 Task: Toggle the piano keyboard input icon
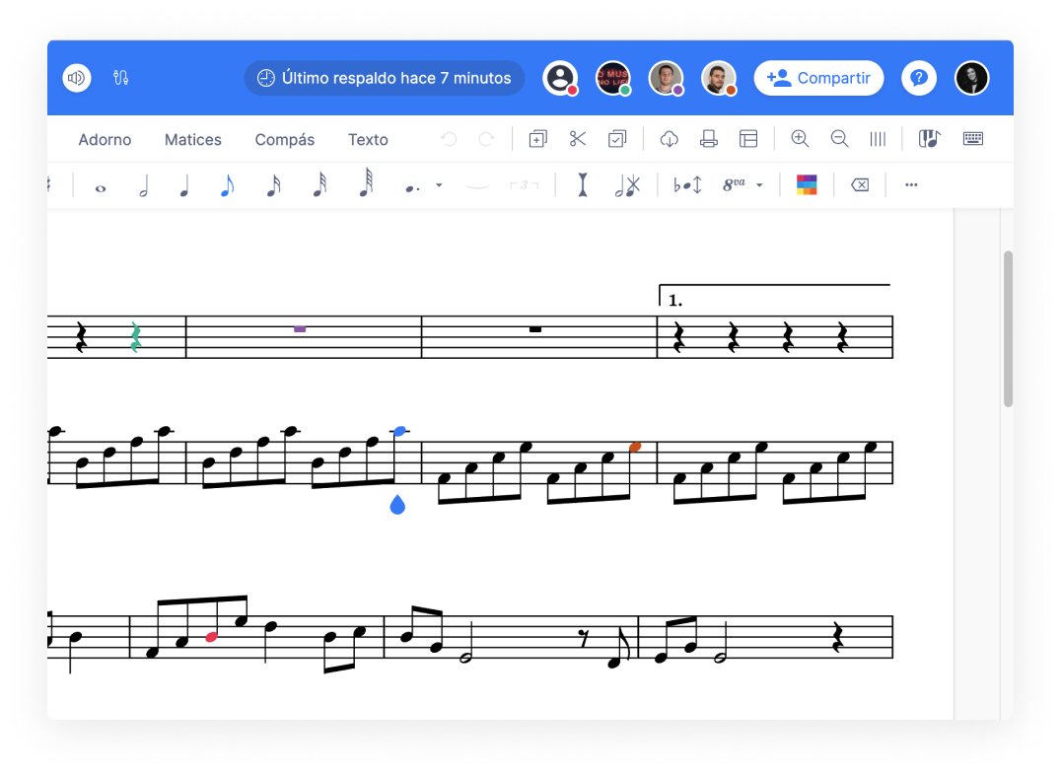tap(930, 139)
